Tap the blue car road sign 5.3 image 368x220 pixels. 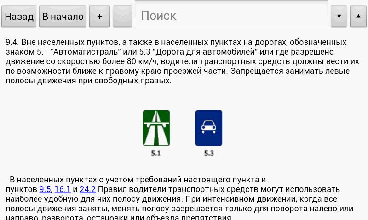[x=209, y=128]
